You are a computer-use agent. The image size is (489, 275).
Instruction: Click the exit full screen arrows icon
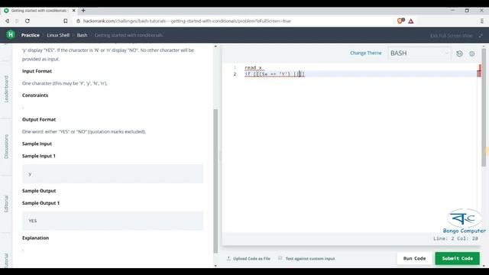[481, 36]
